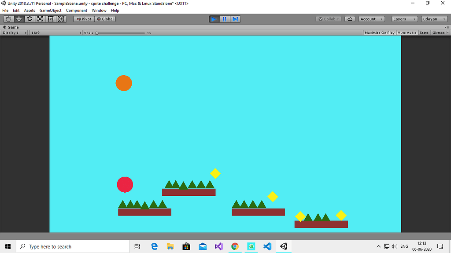The width and height of the screenshot is (451, 253).
Task: Select the Scale tool
Action: [x=40, y=19]
